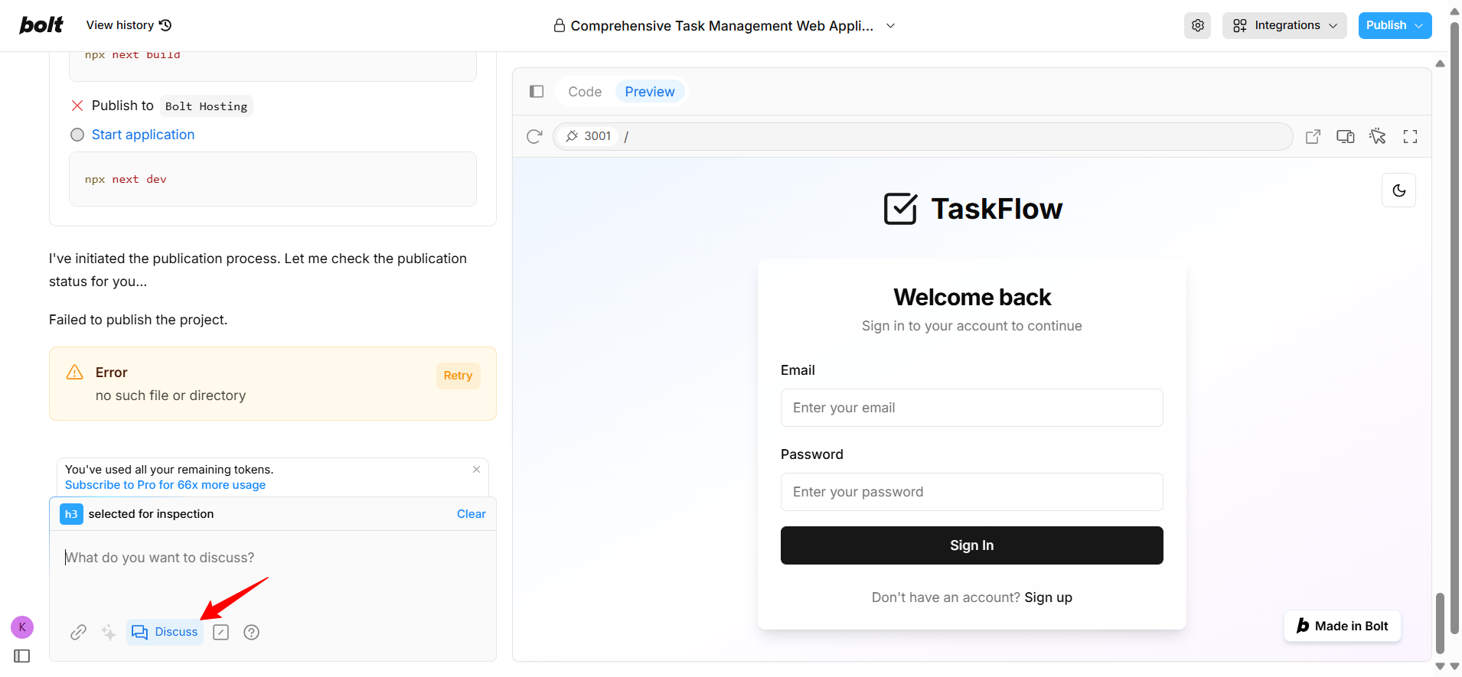
Task: Open the Integrations dropdown
Action: [x=1284, y=25]
